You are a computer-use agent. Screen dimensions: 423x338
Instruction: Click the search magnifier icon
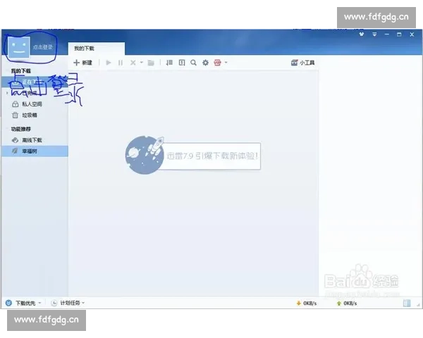click(193, 63)
